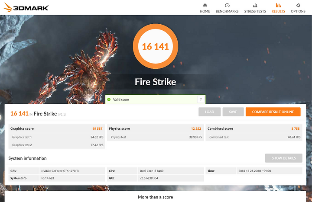
Task: Click the SHOW DETAILS button
Action: [283, 158]
